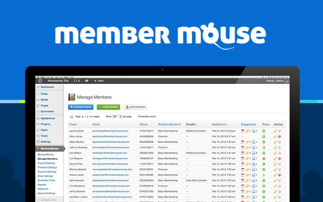The height and width of the screenshot is (202, 323).
Task: Sort table by Registered column
Action: pyautogui.click(x=220, y=125)
